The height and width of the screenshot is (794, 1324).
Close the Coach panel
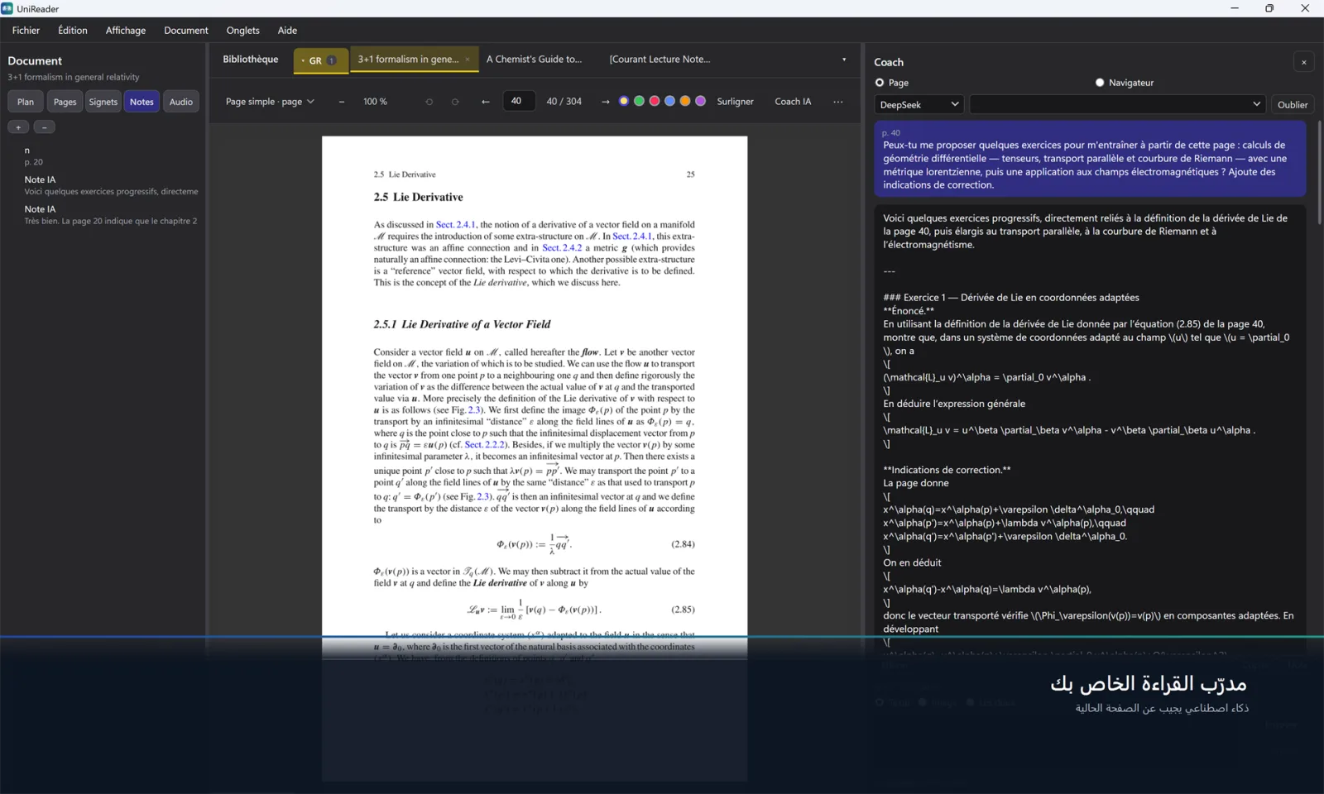1304,62
